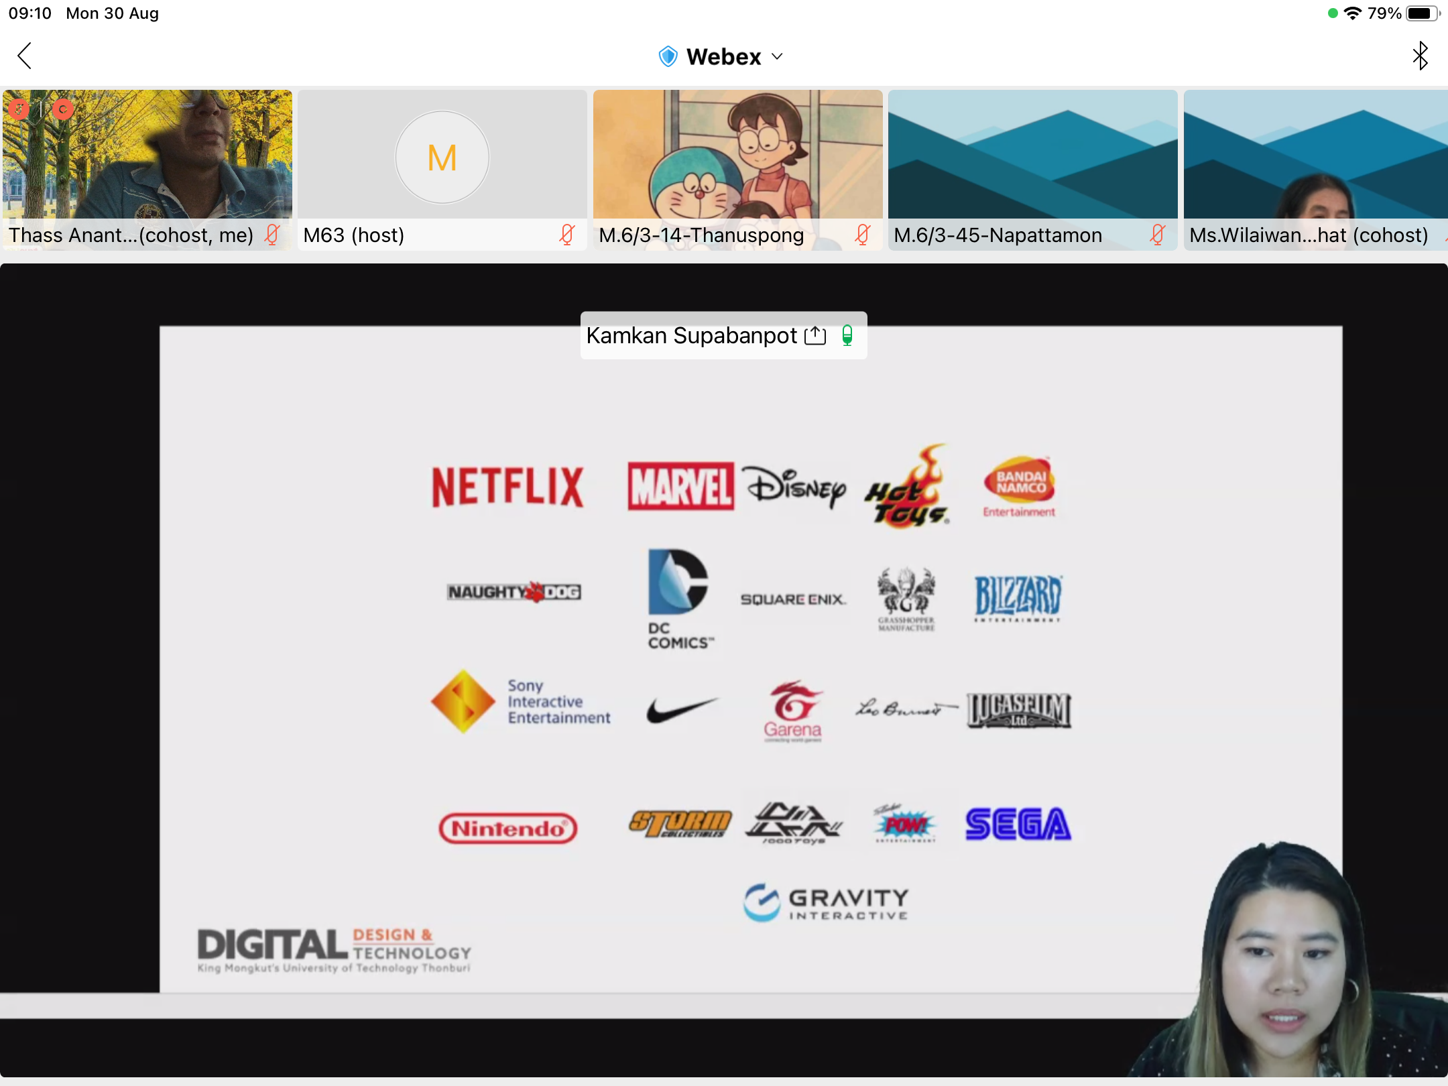Tap muted mic icon for M.6/3-14-Thanuspong
This screenshot has height=1086, width=1448.
[x=863, y=235]
